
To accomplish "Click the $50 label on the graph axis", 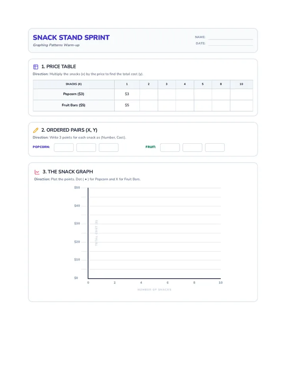I will (x=77, y=188).
